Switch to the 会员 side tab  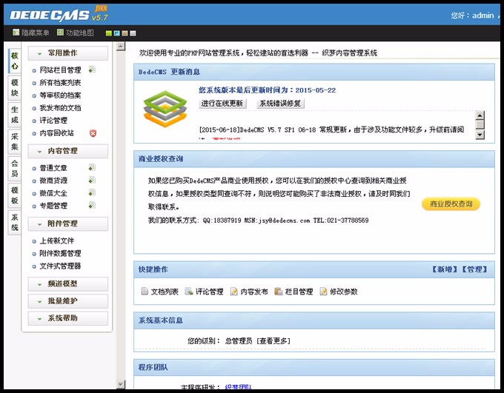(x=15, y=169)
